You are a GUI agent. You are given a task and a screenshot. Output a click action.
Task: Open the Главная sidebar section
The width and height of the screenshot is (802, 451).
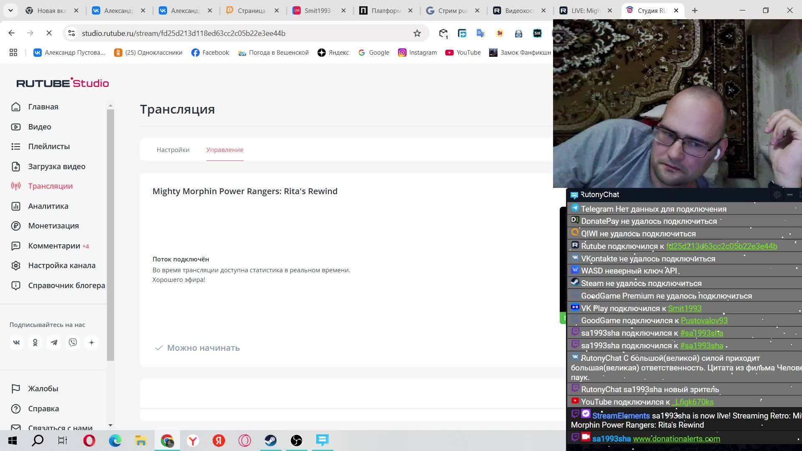(43, 107)
